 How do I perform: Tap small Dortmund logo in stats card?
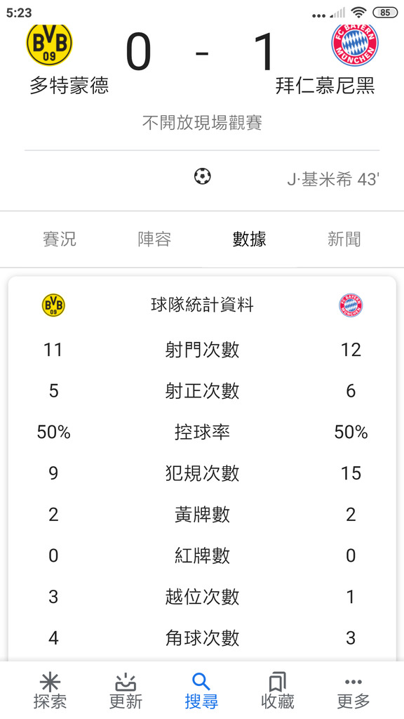(x=53, y=305)
